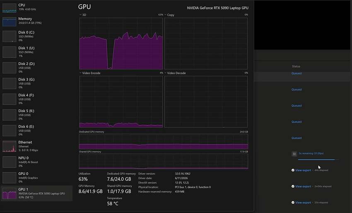The height and width of the screenshot is (213, 352).
Task: Open View export with 44s elapsed
Action: [303, 170]
